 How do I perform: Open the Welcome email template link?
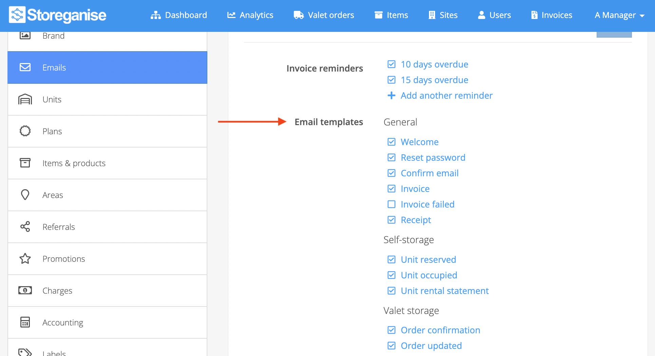click(x=419, y=142)
